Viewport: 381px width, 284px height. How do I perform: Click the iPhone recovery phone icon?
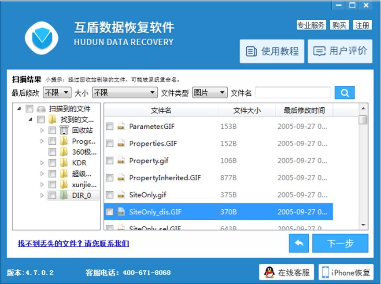pos(325,273)
